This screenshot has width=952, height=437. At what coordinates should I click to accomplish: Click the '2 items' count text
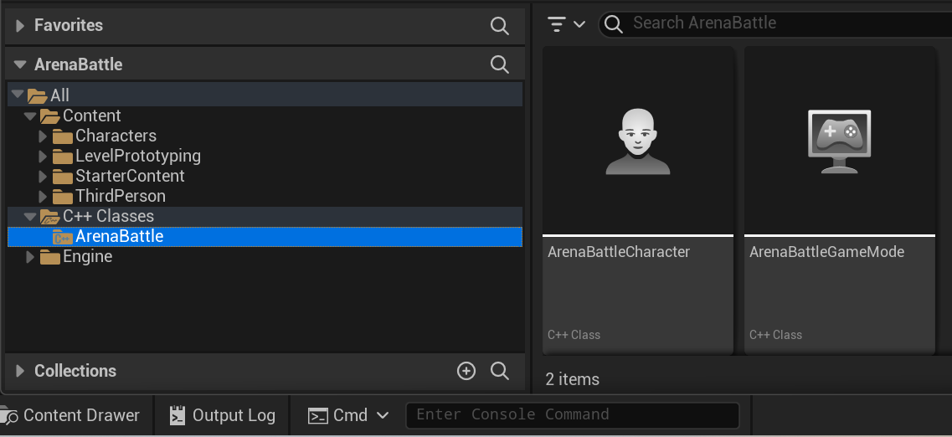572,379
